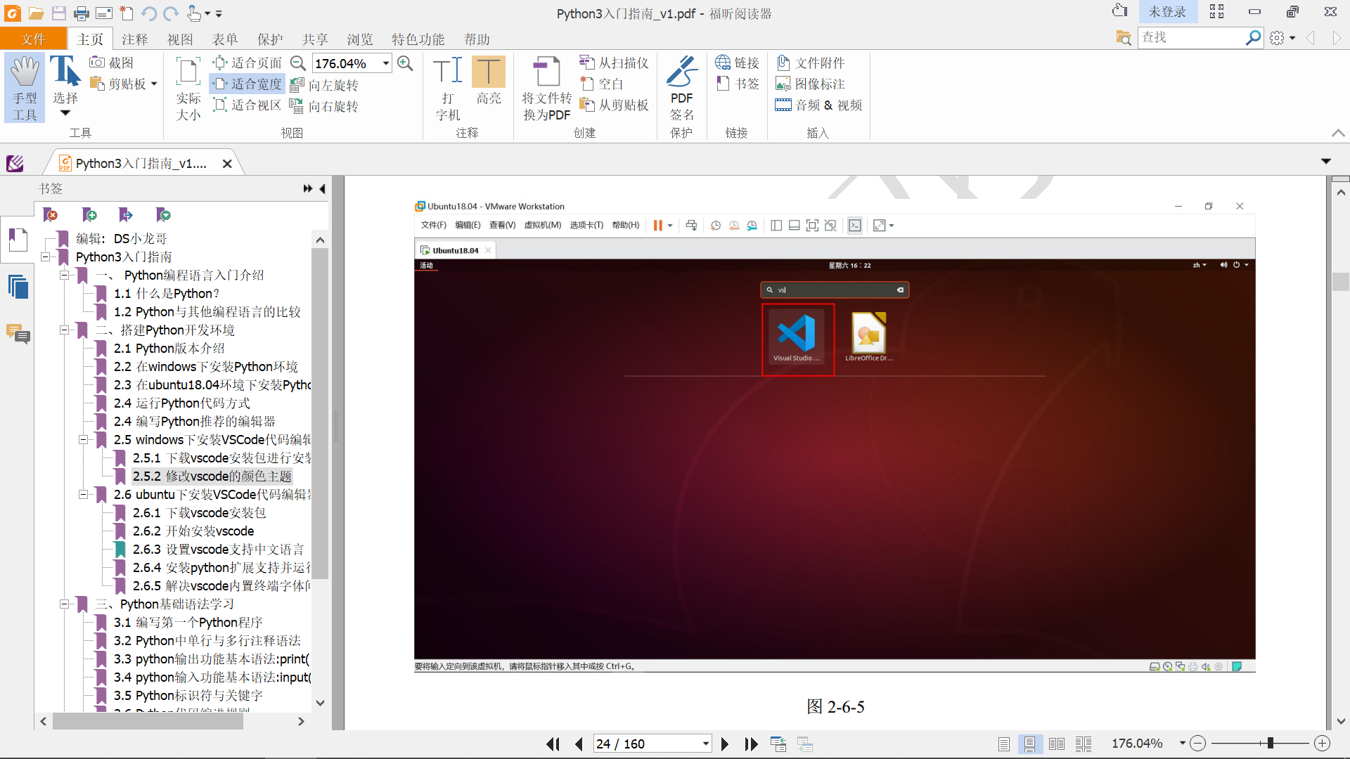
Task: Click the Not Logged In (未登录) button
Action: pos(1166,12)
